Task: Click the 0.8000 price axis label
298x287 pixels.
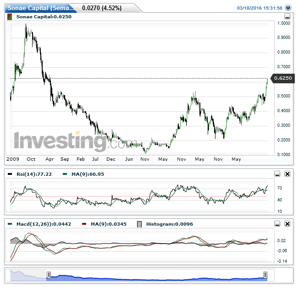Action: [x=283, y=52]
